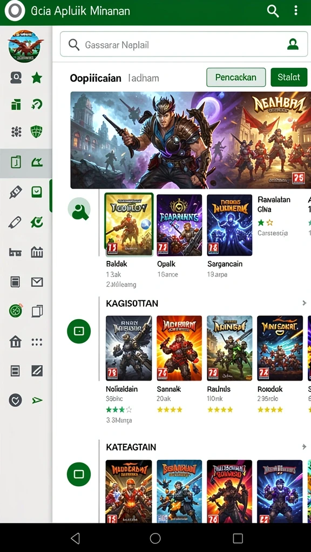Screen dimensions: 311x552
Task: Open the Baldak game thumbnail
Action: click(129, 225)
